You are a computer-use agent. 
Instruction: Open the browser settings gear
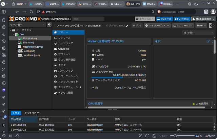pos(4,136)
